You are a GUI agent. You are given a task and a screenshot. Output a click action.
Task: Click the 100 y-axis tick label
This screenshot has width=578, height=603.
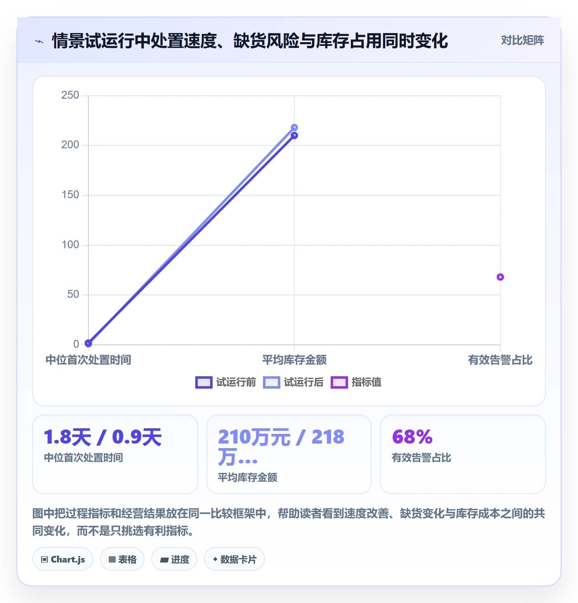pyautogui.click(x=70, y=245)
